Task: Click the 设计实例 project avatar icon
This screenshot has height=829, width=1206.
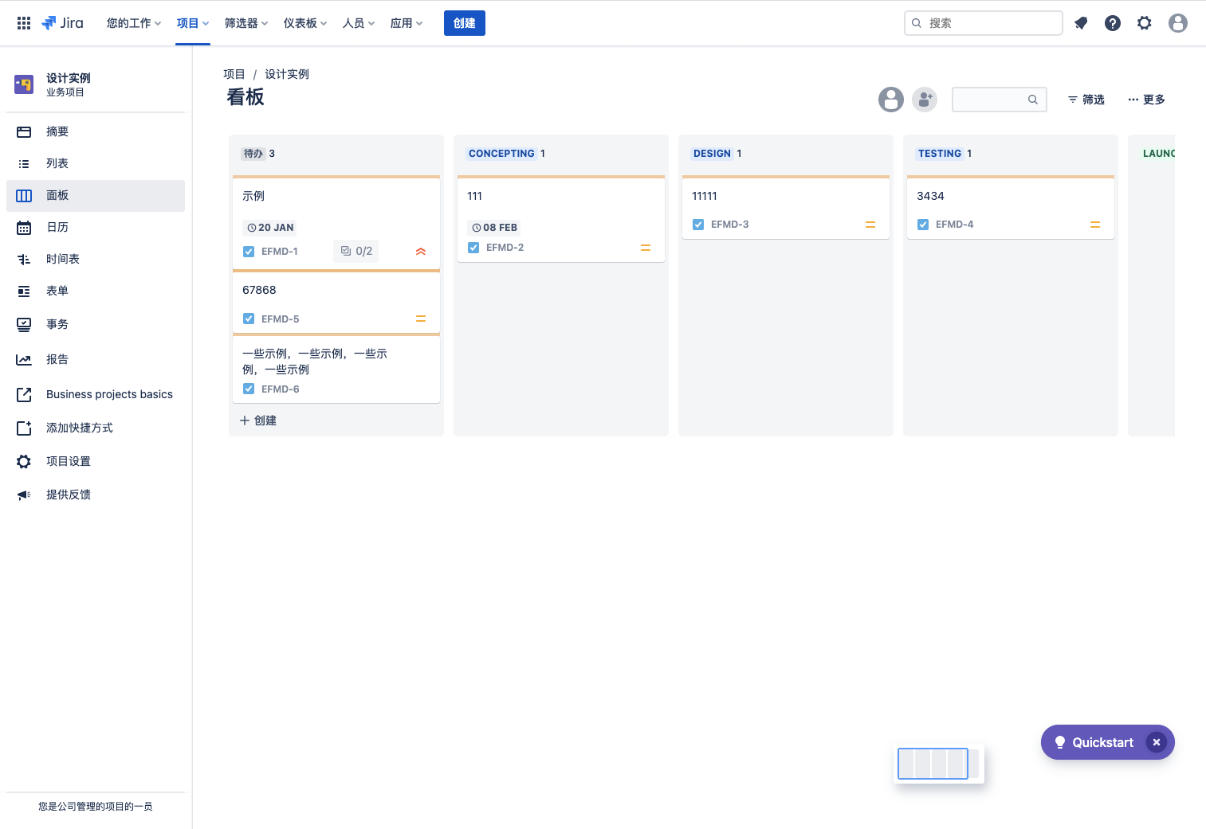Action: point(24,84)
